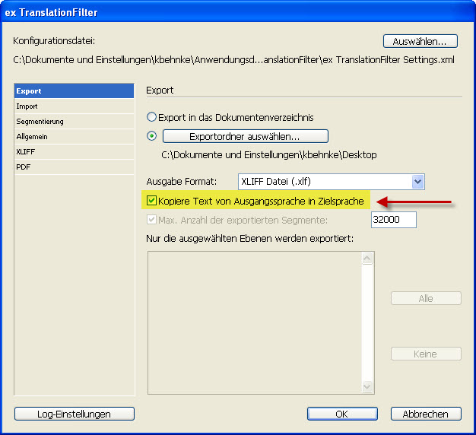Click Exportordner auswählen... button
This screenshot has width=476, height=435.
(x=246, y=136)
